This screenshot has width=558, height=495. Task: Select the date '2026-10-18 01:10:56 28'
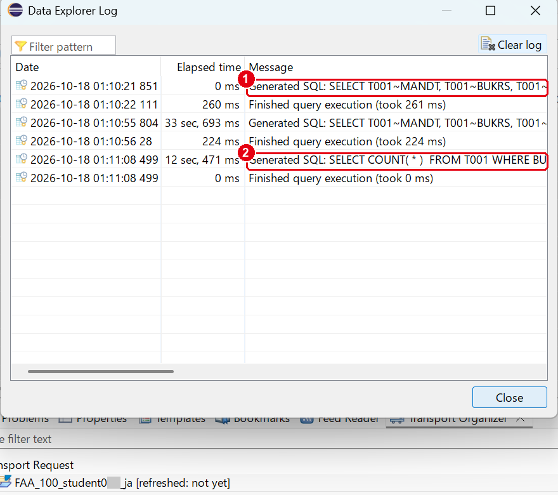pos(91,142)
